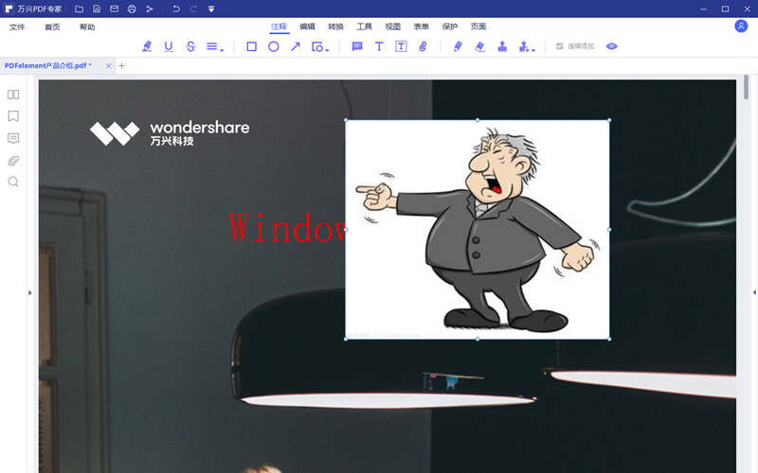Open the bookmarks panel in sidebar
Image resolution: width=758 pixels, height=473 pixels.
click(x=13, y=116)
